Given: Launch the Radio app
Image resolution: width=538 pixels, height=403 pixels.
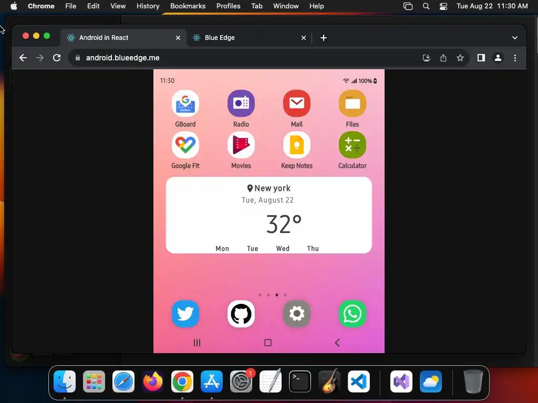Looking at the screenshot, I should click(241, 103).
